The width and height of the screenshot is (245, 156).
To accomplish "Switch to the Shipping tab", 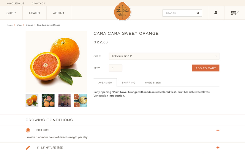I will (129, 83).
